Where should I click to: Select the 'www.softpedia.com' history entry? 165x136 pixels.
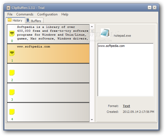click(x=48, y=54)
